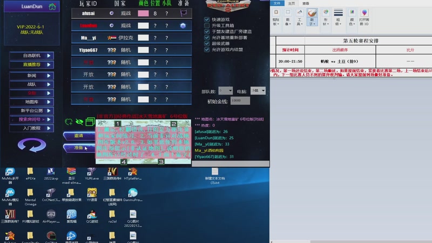Open the Mental Omega desktop folder
The image size is (432, 243).
pyautogui.click(x=30, y=197)
